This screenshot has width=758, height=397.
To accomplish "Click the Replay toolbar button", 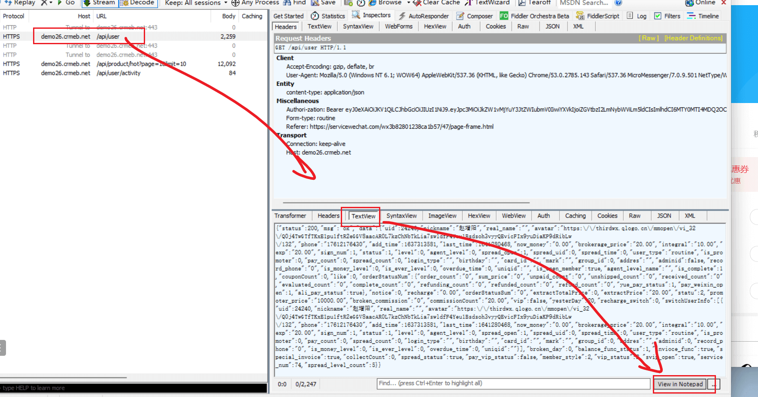I will pyautogui.click(x=20, y=3).
